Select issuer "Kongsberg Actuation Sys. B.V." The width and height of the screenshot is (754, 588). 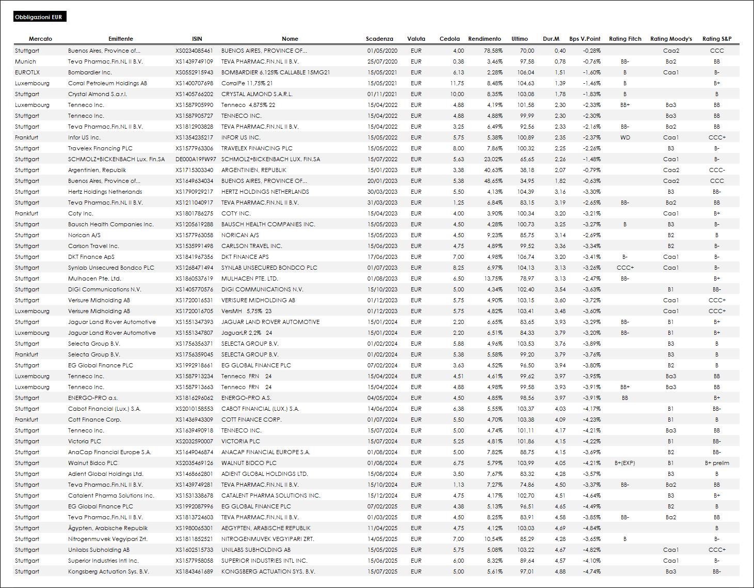click(x=108, y=571)
